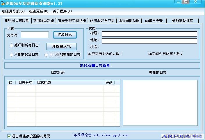Sort list by ID column header

click(x=11, y=83)
